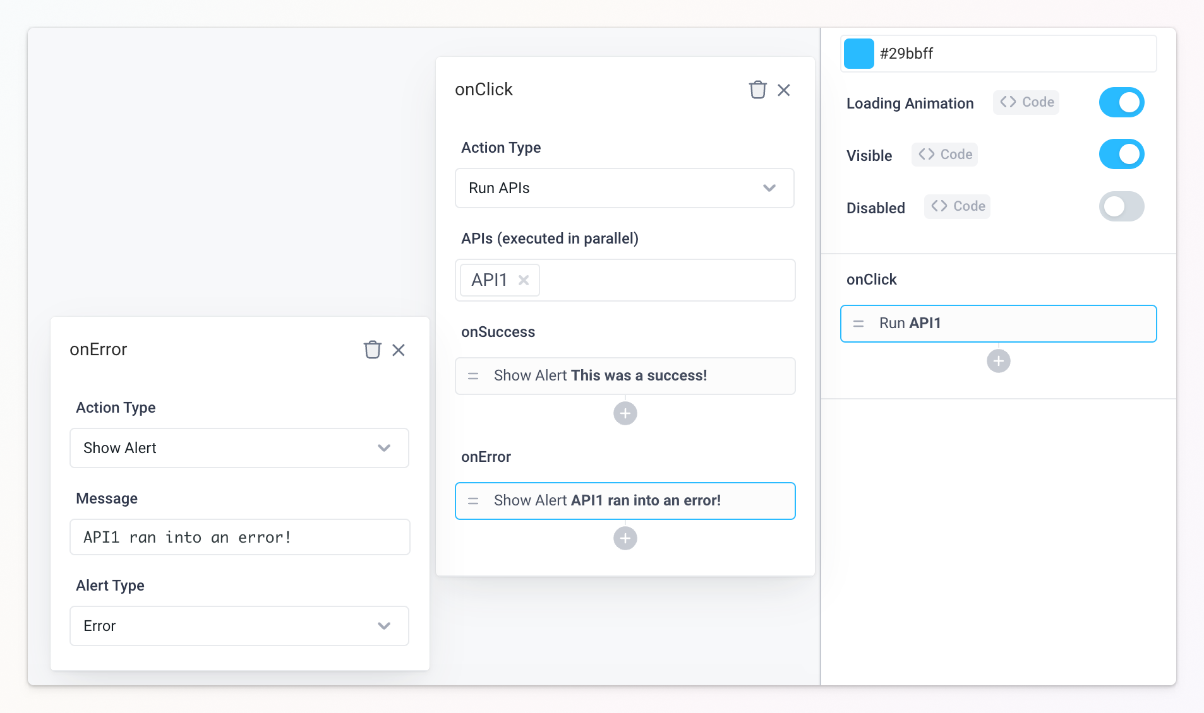
Task: Add another action under onError
Action: pyautogui.click(x=625, y=538)
